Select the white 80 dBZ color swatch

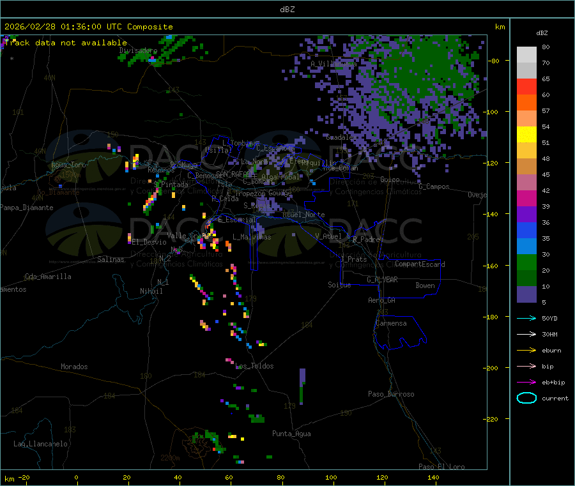(526, 55)
